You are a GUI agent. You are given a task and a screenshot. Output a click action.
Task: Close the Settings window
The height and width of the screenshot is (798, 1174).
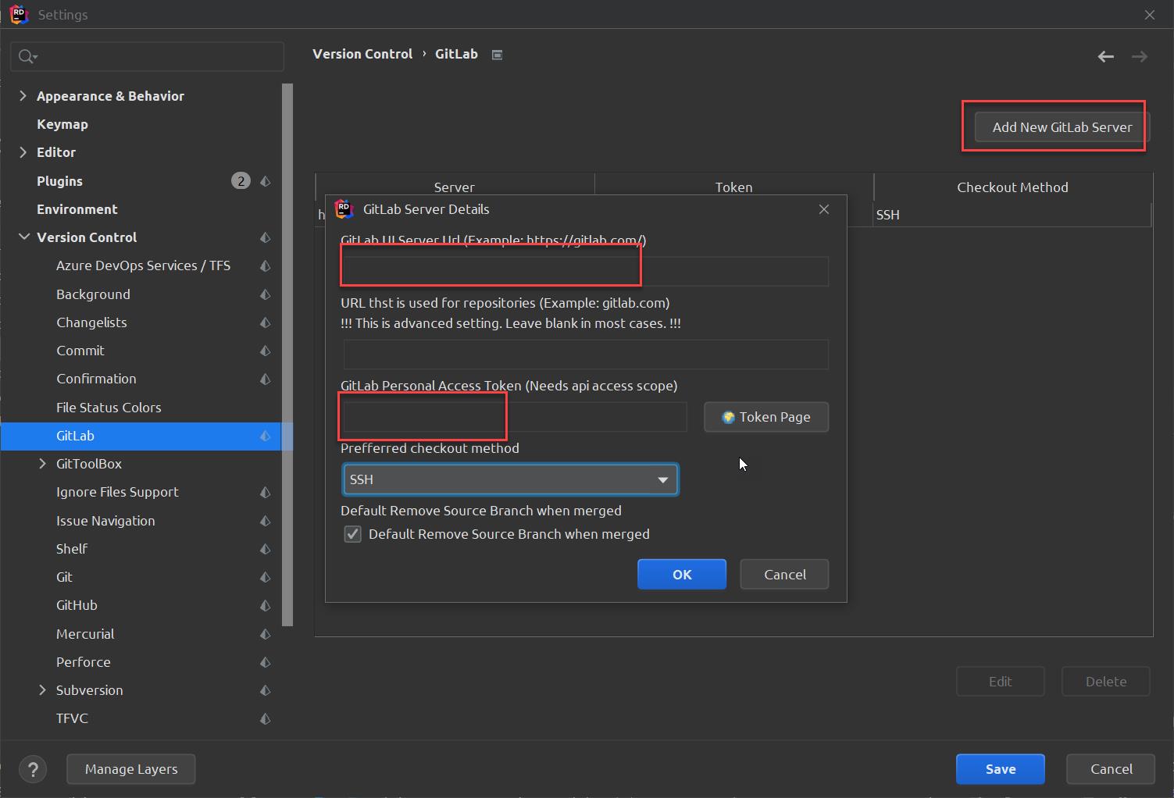1149,15
